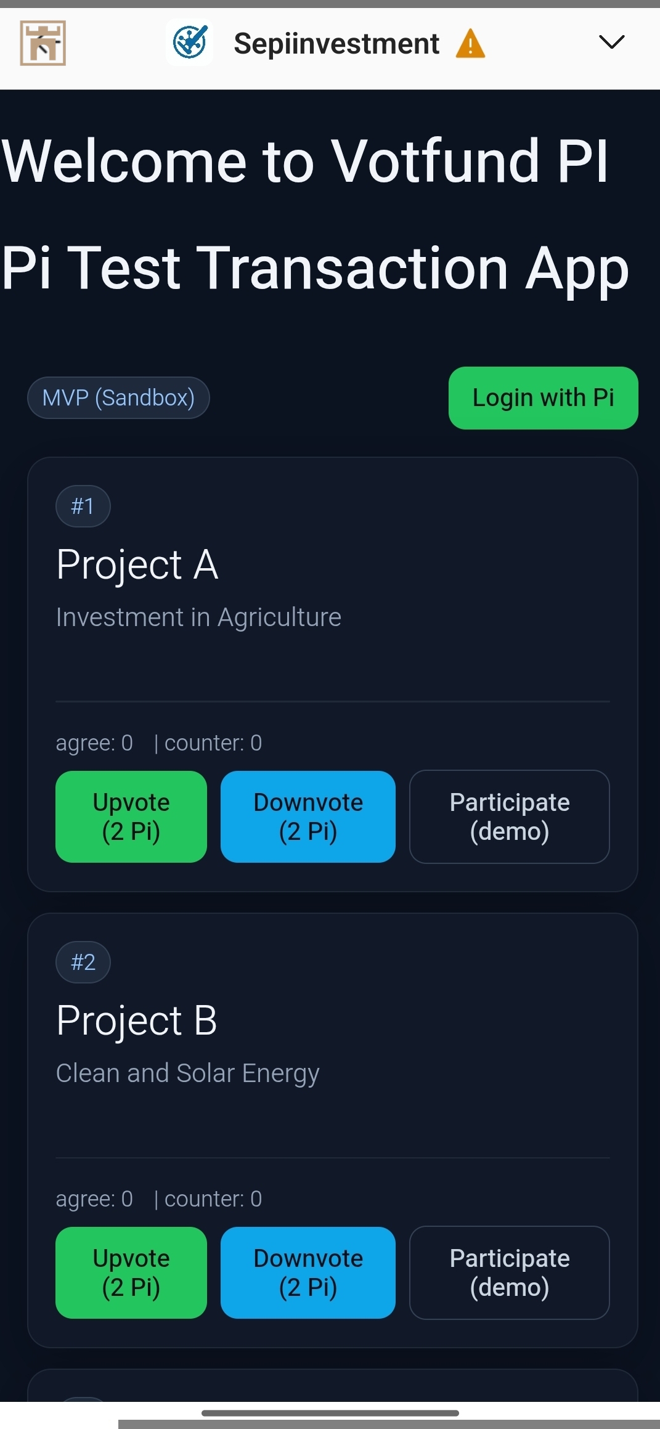Downvote Project A for 2 Pi
660x1429 pixels.
(308, 816)
